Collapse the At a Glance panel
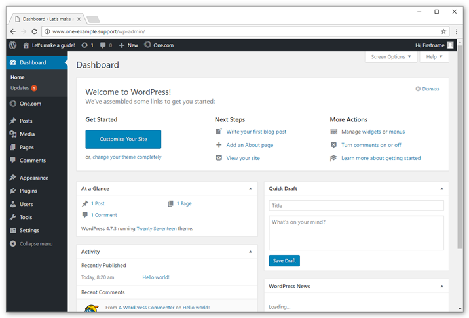 [250, 189]
